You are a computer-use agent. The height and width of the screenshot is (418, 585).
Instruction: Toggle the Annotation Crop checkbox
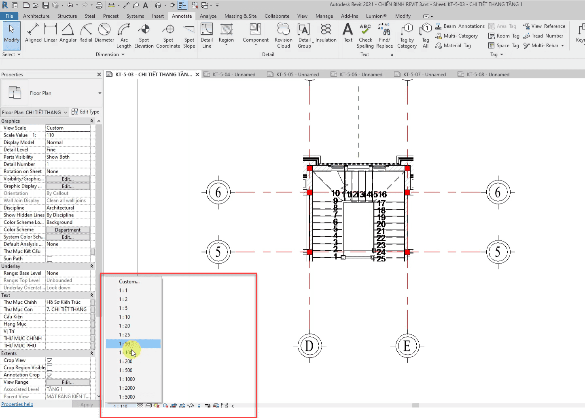tap(49, 375)
